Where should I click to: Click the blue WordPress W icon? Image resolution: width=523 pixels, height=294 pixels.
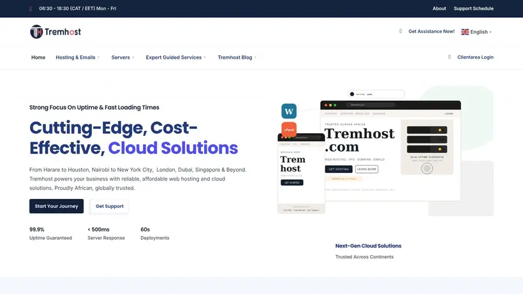coord(289,111)
